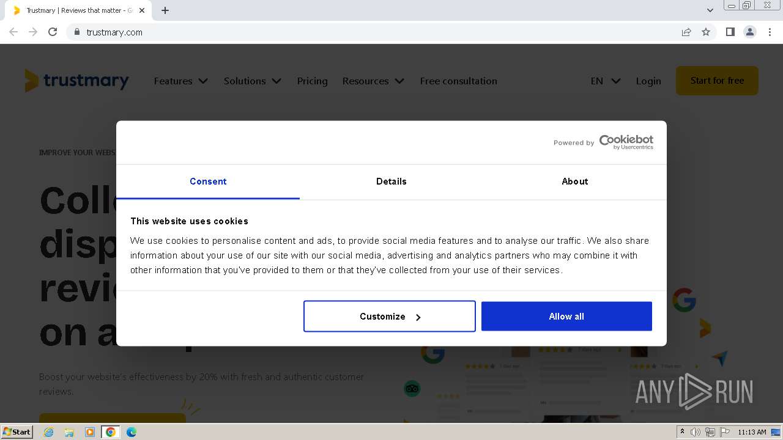783x440 pixels.
Task: Click the Google logo beside the dialog
Action: (684, 300)
